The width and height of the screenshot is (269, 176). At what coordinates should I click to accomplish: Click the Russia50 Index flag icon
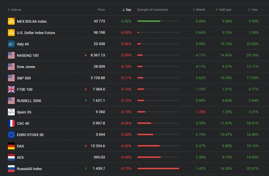[x=11, y=169]
